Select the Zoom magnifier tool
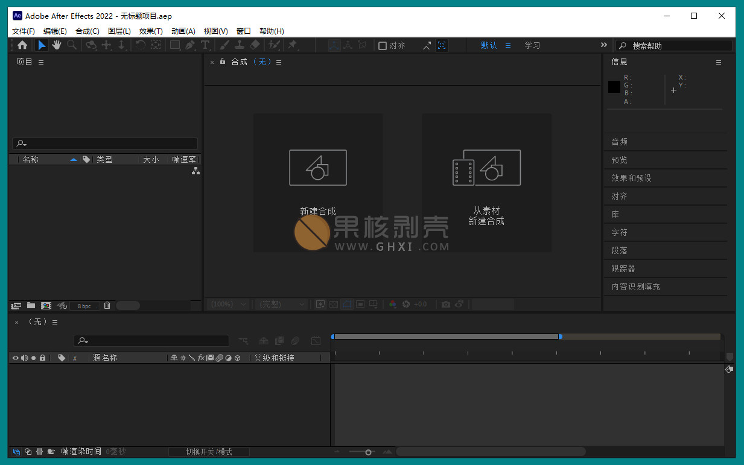Viewport: 744px width, 465px height. pyautogui.click(x=72, y=45)
